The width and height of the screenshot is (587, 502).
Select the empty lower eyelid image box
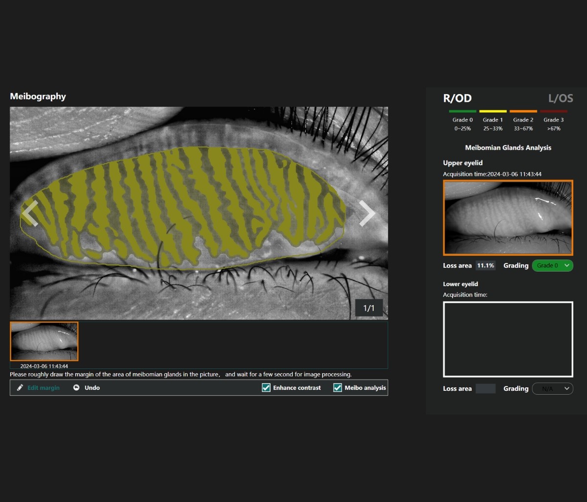(x=508, y=339)
